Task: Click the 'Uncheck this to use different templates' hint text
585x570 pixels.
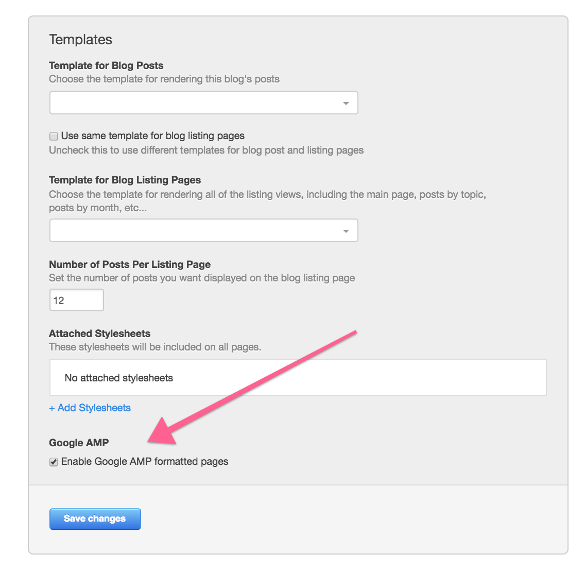Action: click(207, 150)
